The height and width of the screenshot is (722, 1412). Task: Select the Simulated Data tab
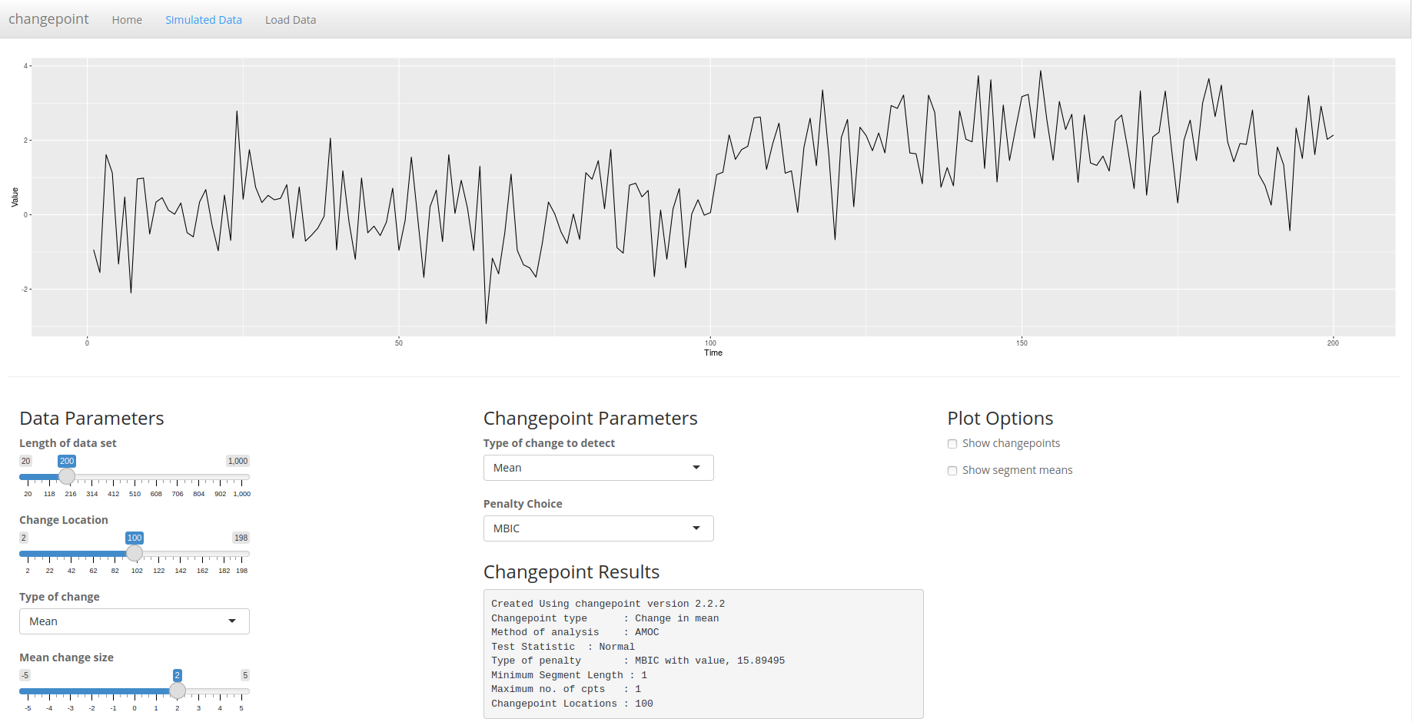coord(203,19)
